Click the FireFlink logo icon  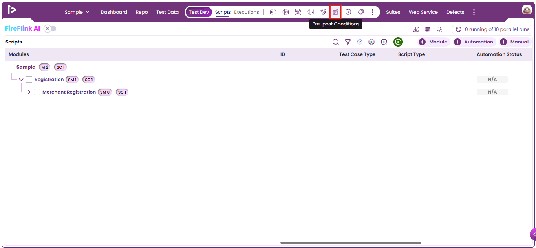click(12, 10)
